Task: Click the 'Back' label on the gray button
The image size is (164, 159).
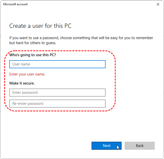Action: pos(140,146)
